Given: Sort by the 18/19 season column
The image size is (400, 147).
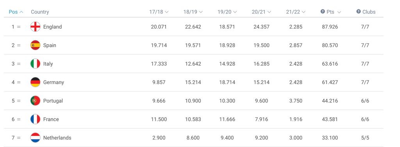Looking at the screenshot, I should 193,12.
